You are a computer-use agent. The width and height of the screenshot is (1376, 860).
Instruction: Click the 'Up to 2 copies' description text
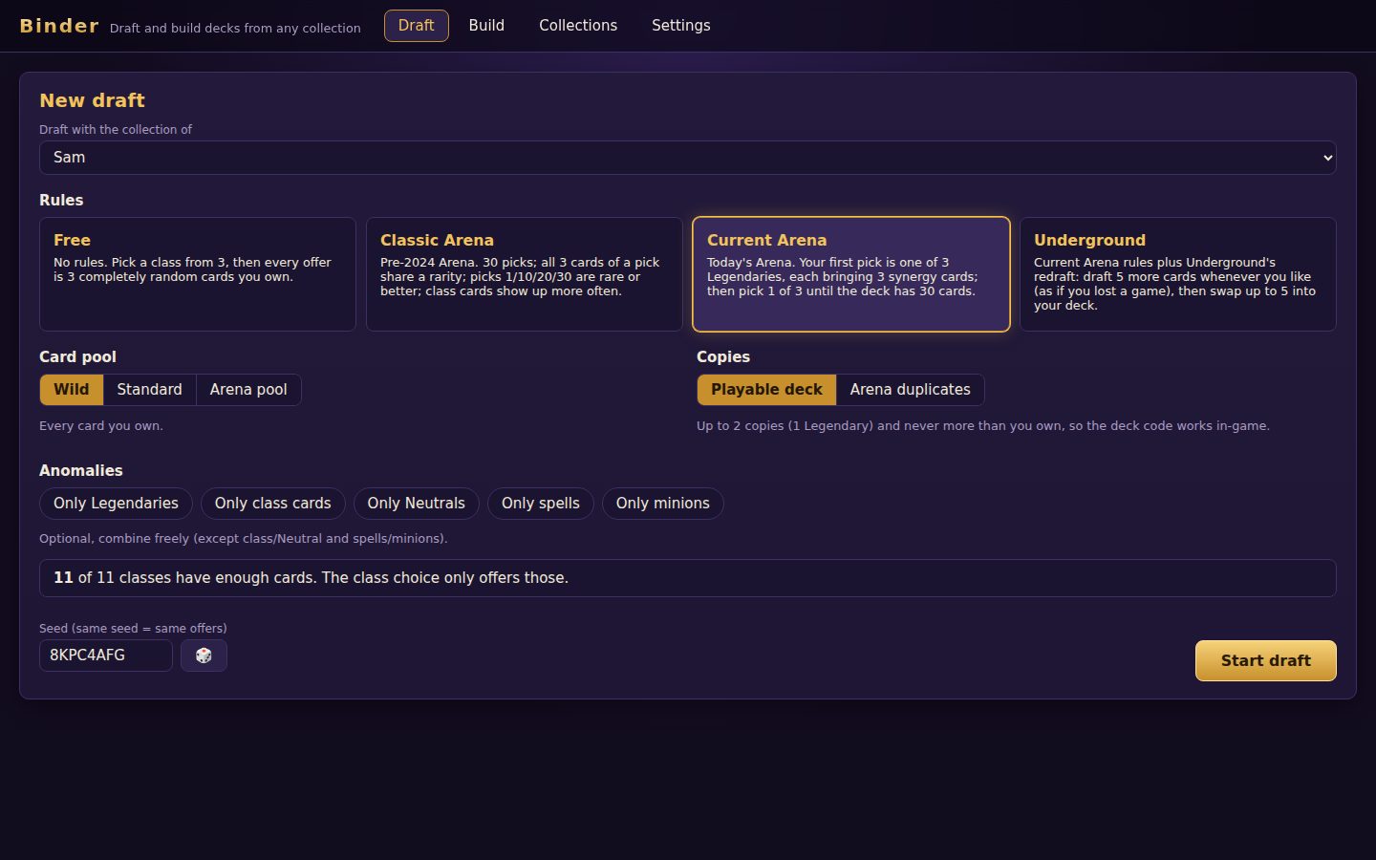coord(983,426)
